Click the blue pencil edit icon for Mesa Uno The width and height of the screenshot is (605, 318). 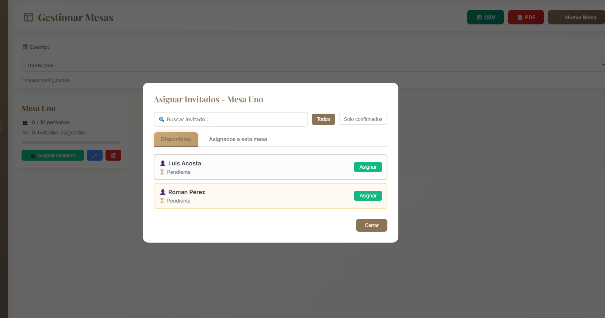pos(95,156)
